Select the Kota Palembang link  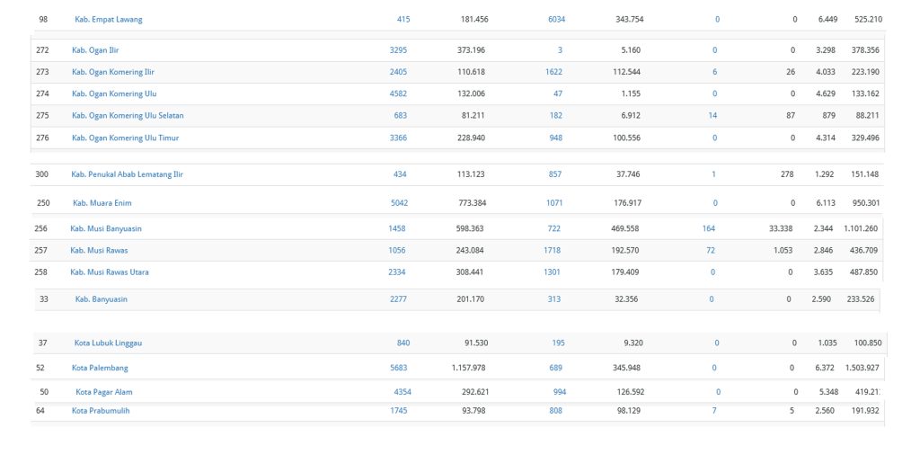click(100, 368)
